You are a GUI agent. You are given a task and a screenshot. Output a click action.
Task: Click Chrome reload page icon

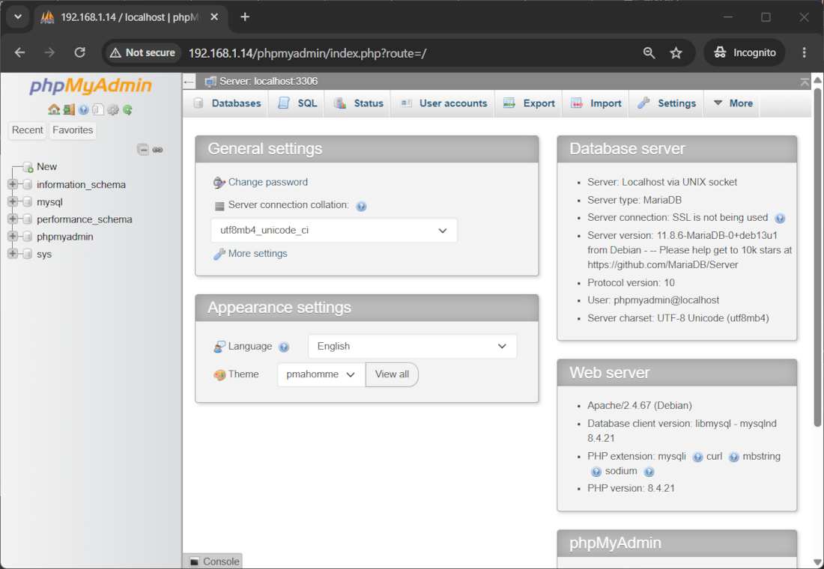pos(80,52)
